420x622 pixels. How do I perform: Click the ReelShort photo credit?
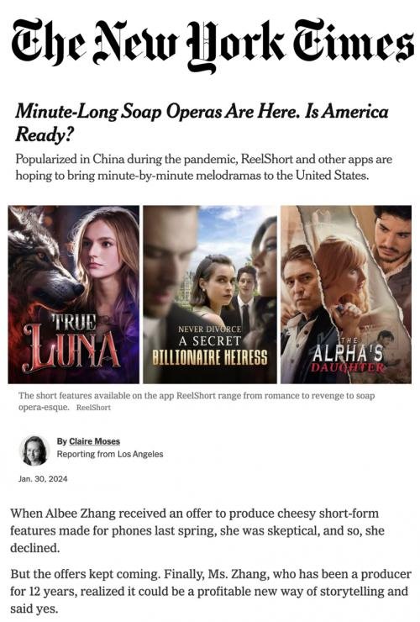pos(93,408)
